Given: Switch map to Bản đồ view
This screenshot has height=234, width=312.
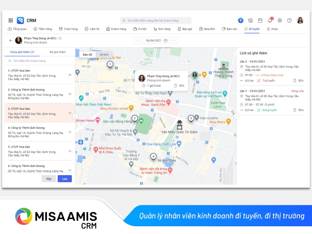Looking at the screenshot, I should [88, 55].
